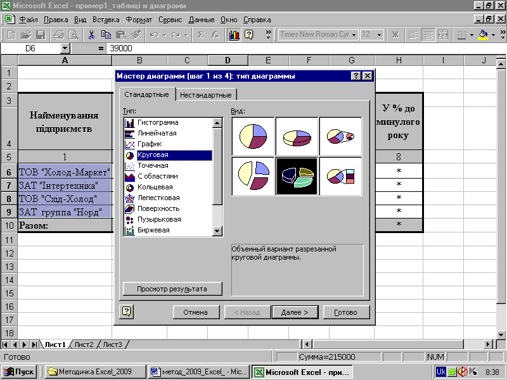Open the Redo history dropdown arrow
Image resolution: width=507 pixels, height=380 pixels.
coord(186,35)
